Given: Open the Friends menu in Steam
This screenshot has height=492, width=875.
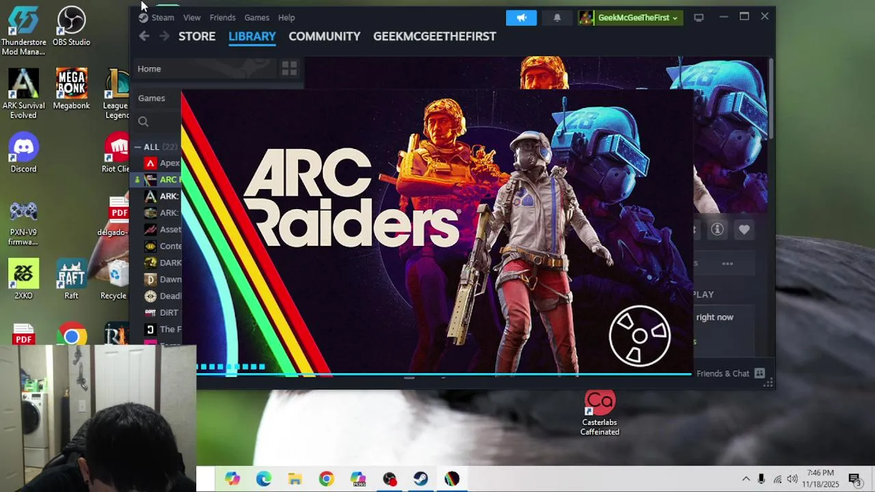Looking at the screenshot, I should click(222, 18).
